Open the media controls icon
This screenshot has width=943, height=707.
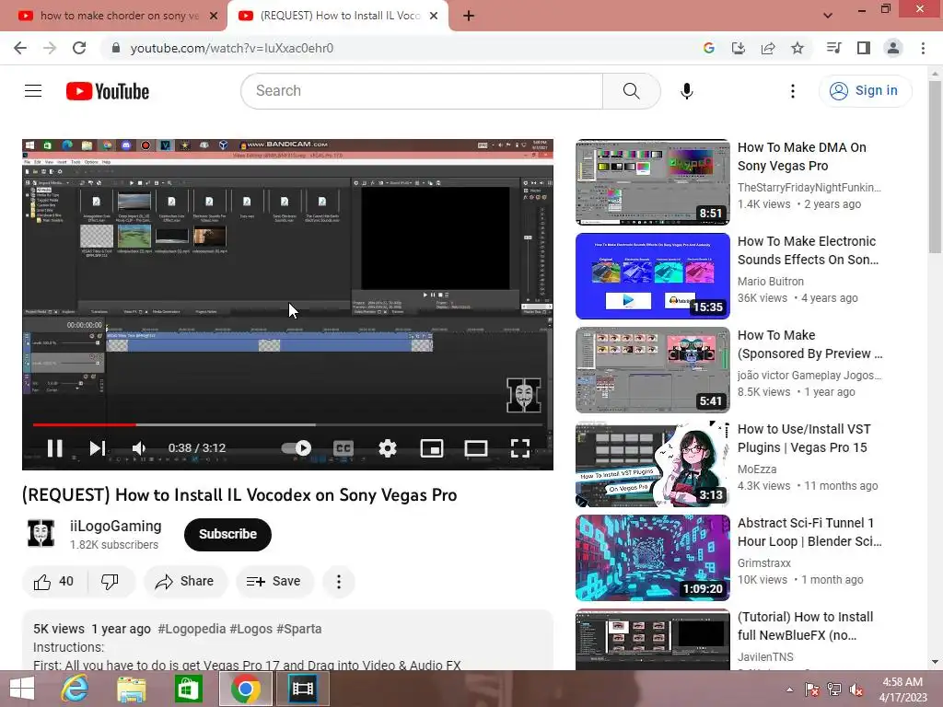click(x=833, y=48)
